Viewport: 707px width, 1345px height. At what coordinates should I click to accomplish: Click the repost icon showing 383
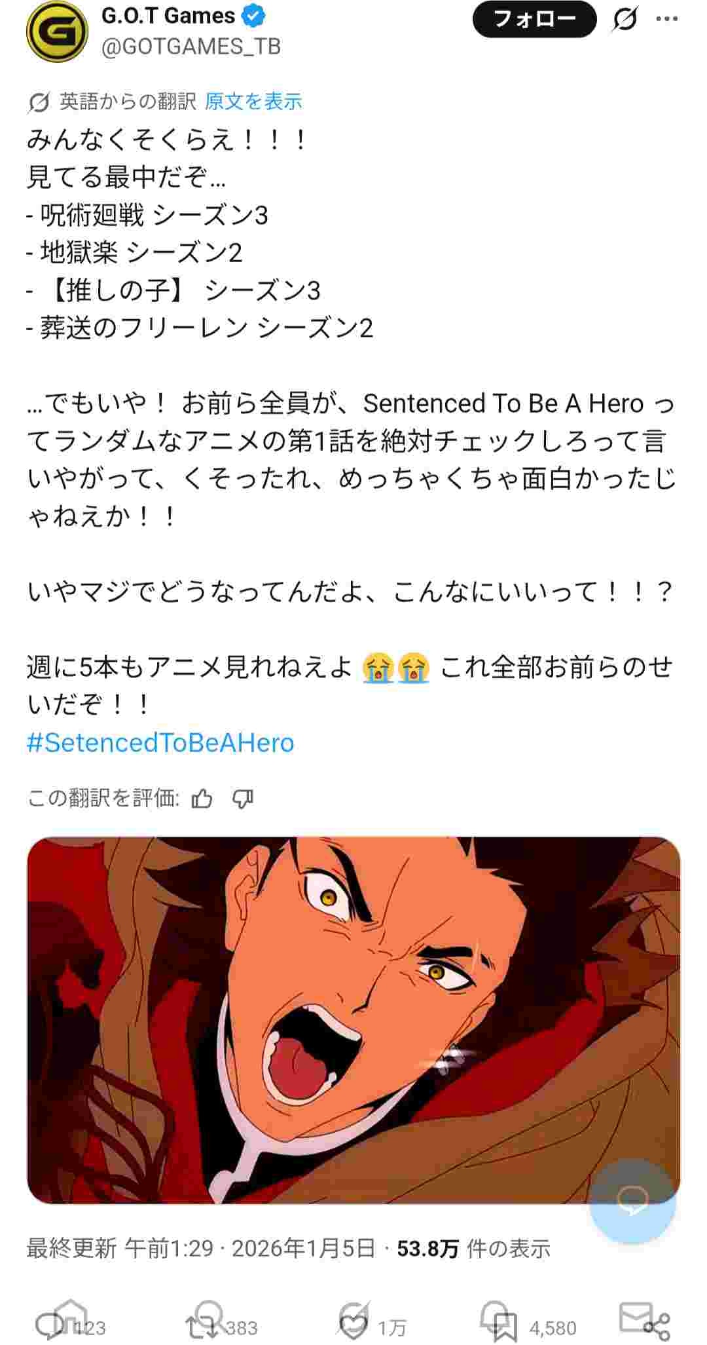click(221, 1327)
